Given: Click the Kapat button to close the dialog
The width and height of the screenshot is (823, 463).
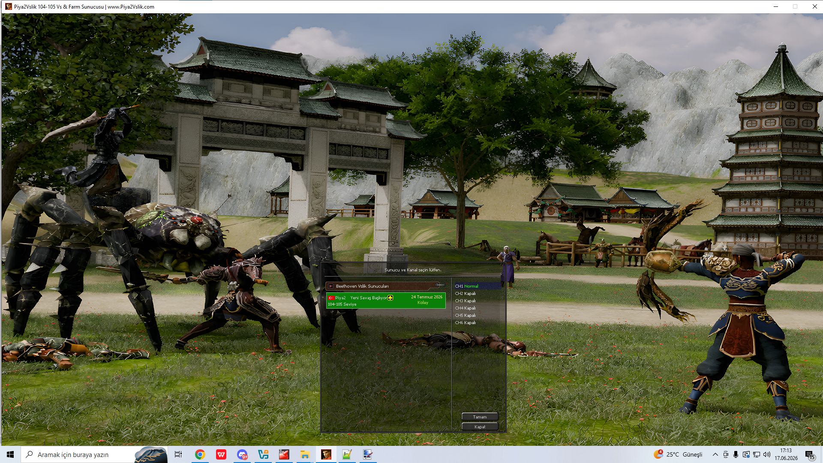Looking at the screenshot, I should pos(480,427).
